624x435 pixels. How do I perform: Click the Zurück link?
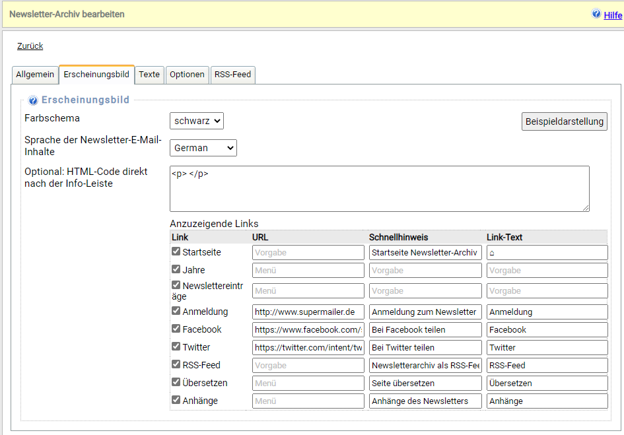coord(30,46)
